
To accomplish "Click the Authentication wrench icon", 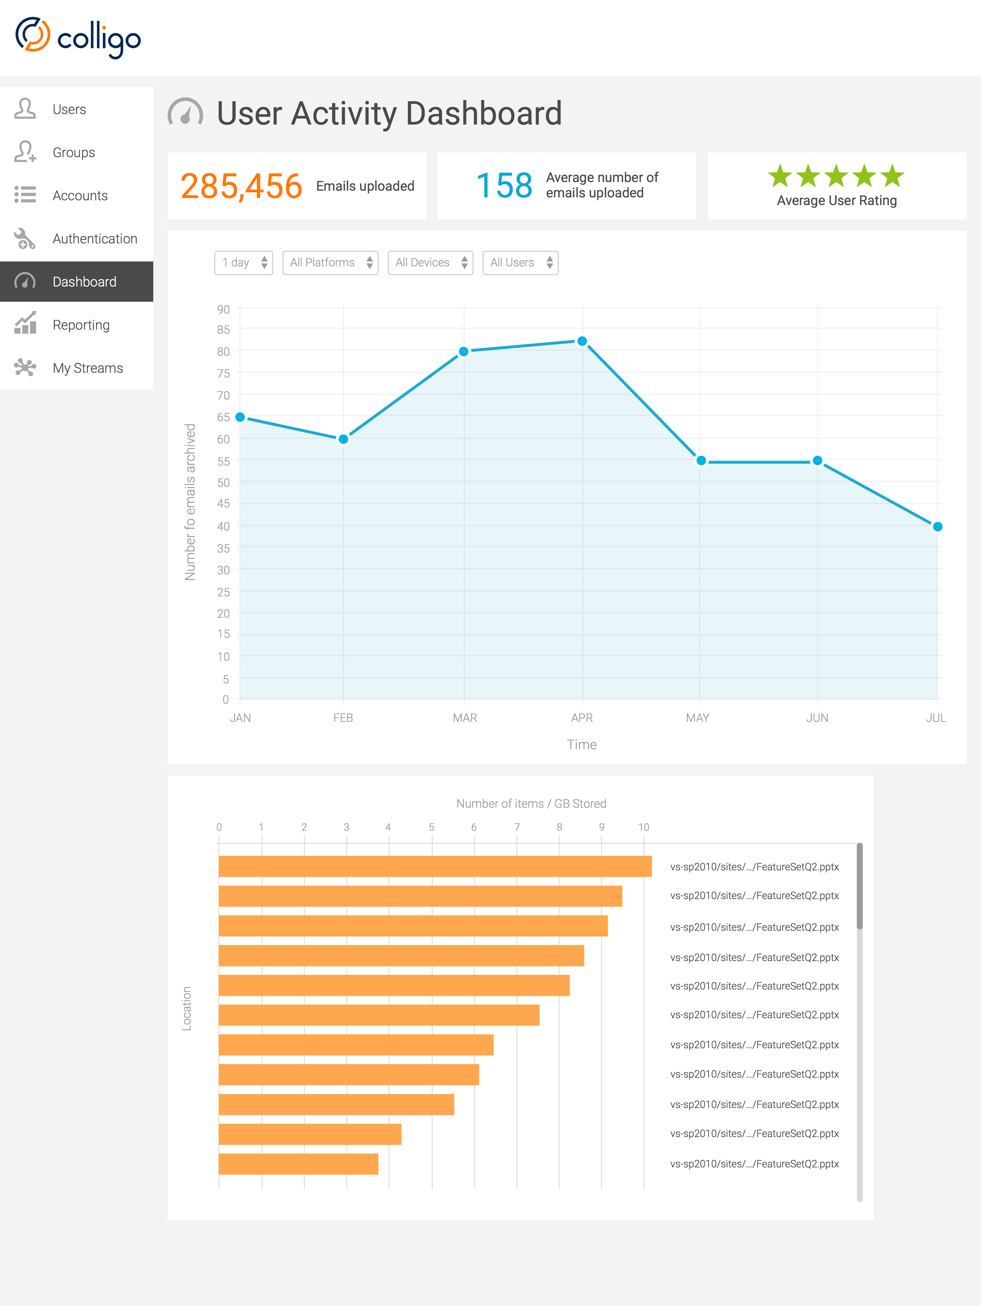I will [x=25, y=239].
